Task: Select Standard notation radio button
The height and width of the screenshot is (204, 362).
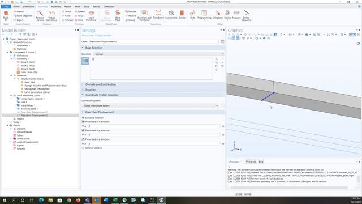Action: pyautogui.click(x=83, y=118)
